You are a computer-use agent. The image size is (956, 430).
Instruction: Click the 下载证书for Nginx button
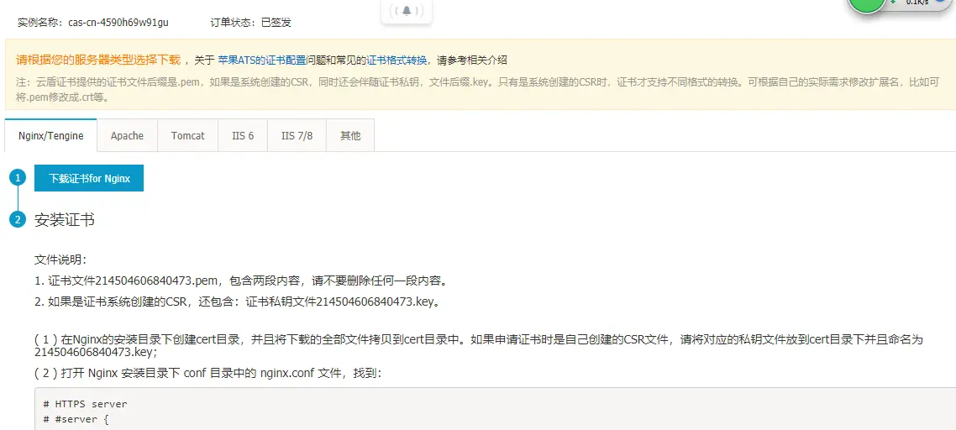tap(89, 178)
